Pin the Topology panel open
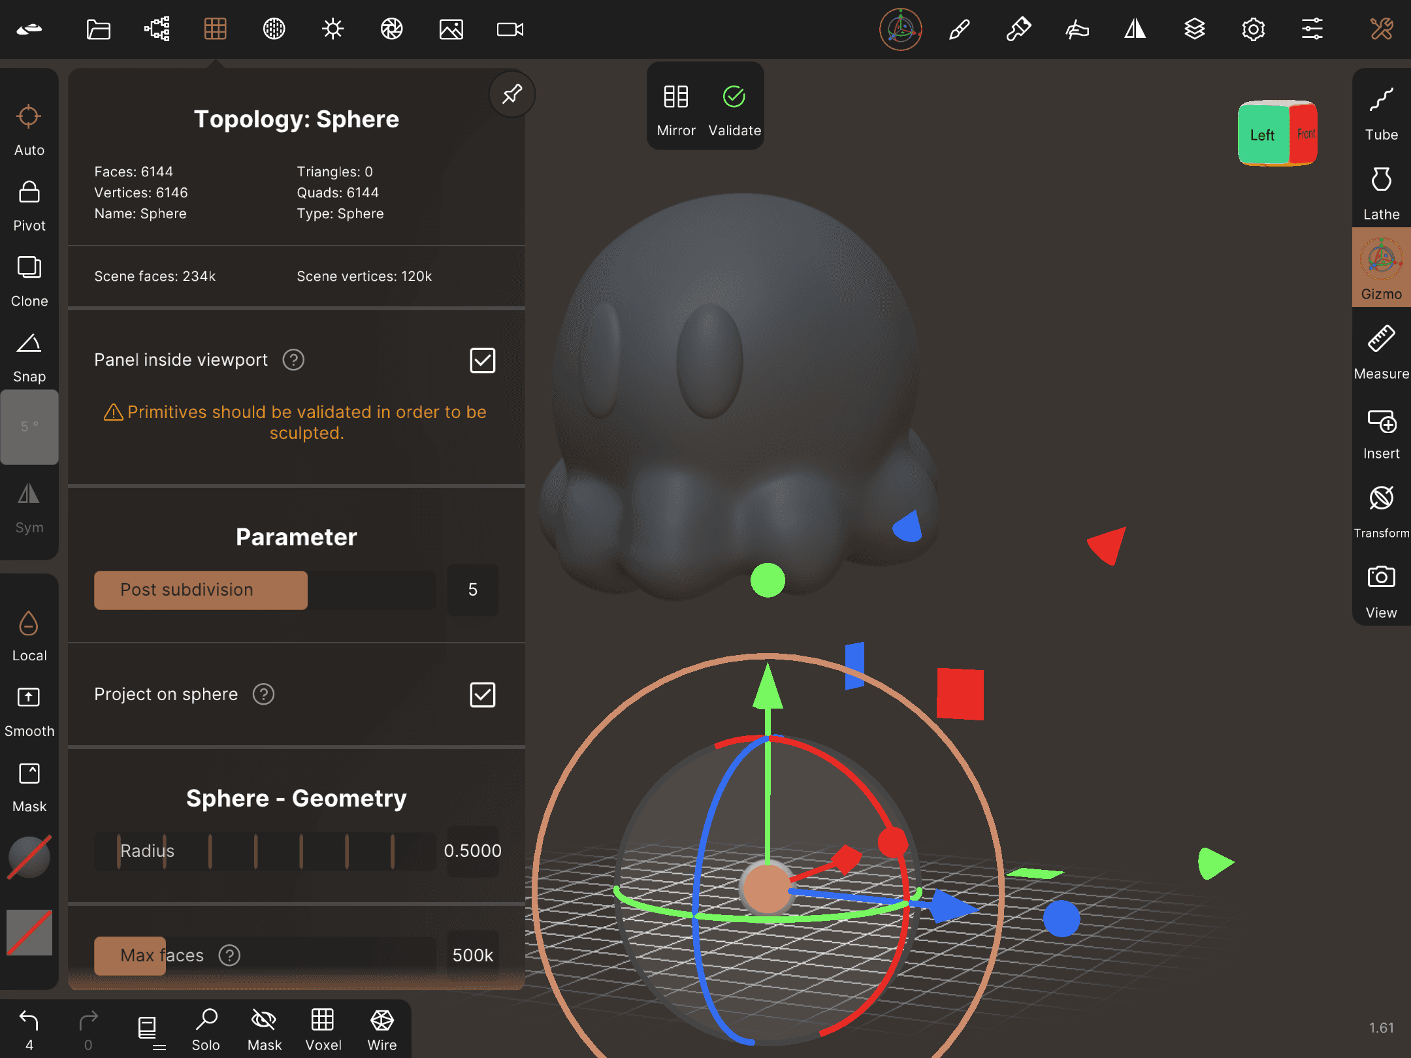The height and width of the screenshot is (1058, 1411). 511,95
